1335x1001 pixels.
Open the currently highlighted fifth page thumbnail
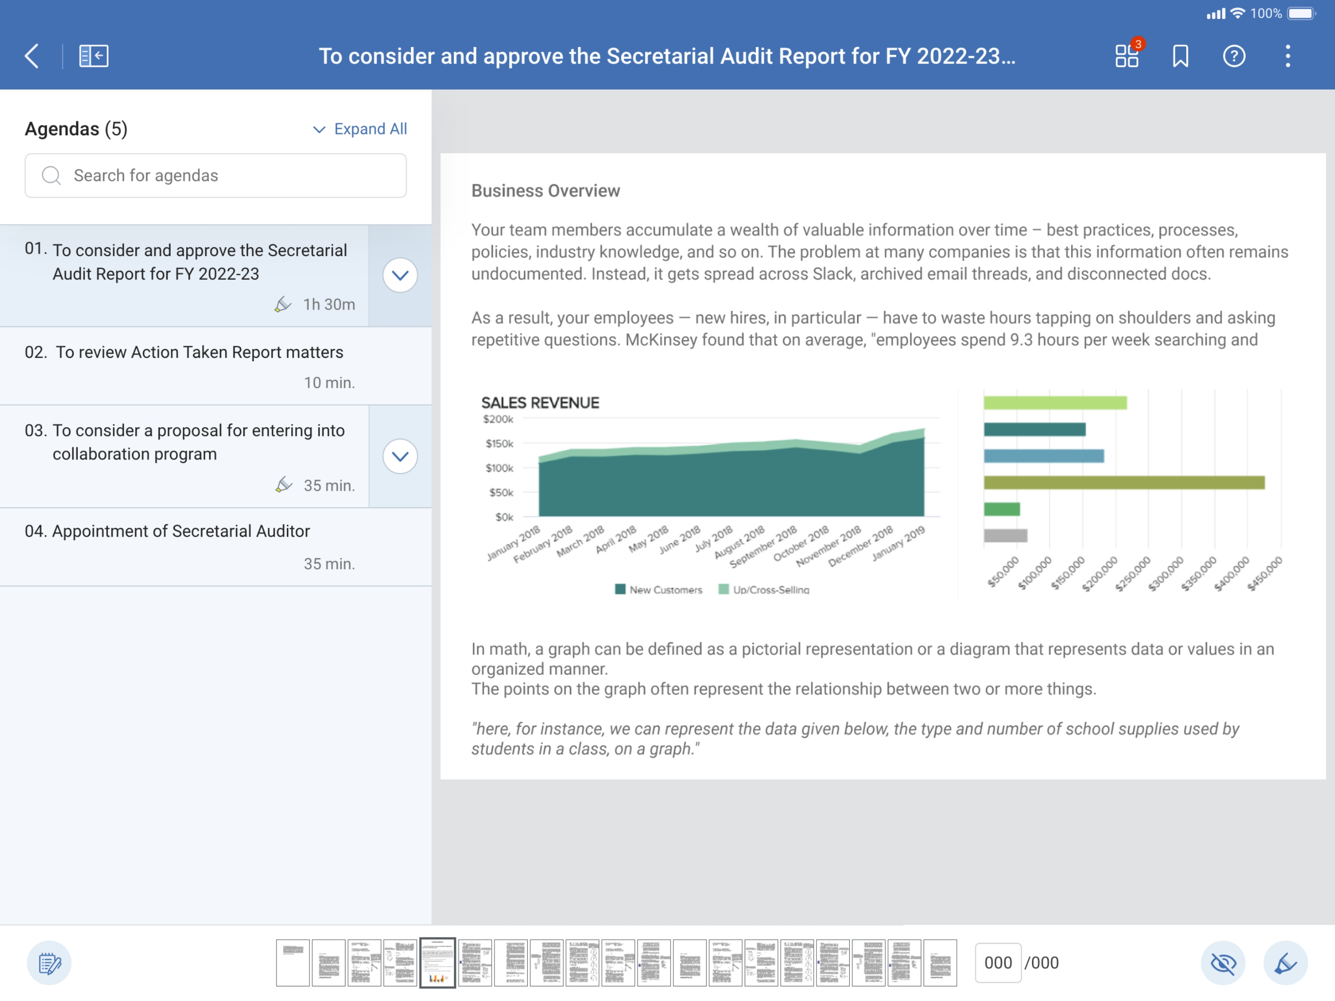[437, 962]
